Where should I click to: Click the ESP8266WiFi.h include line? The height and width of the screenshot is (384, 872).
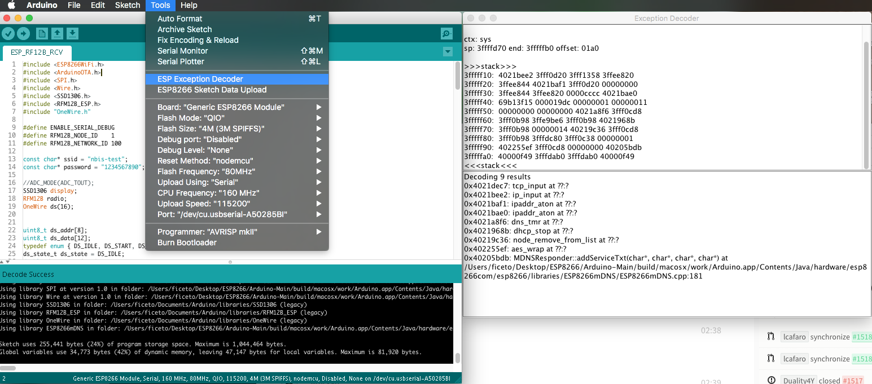coord(63,64)
